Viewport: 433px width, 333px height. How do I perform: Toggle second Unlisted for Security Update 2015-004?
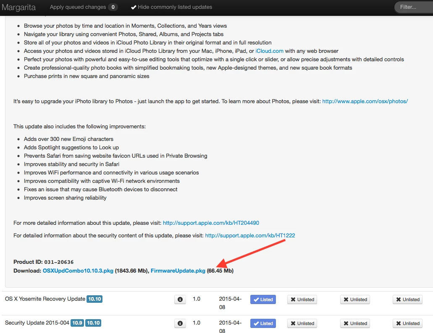355,323
